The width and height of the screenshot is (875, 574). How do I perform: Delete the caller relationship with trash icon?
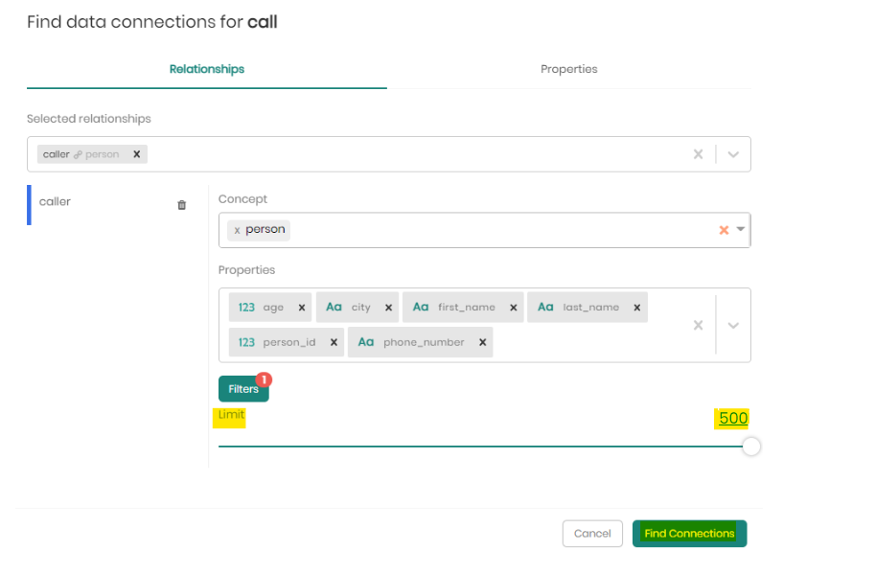click(182, 205)
